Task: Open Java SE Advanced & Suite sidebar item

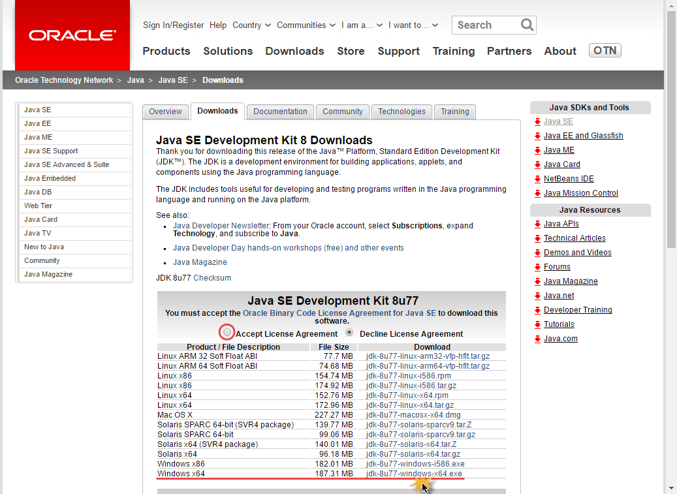Action: [x=75, y=164]
